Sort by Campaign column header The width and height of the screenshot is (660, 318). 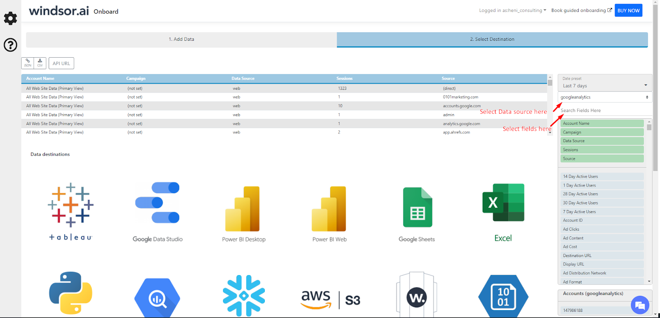click(x=136, y=79)
